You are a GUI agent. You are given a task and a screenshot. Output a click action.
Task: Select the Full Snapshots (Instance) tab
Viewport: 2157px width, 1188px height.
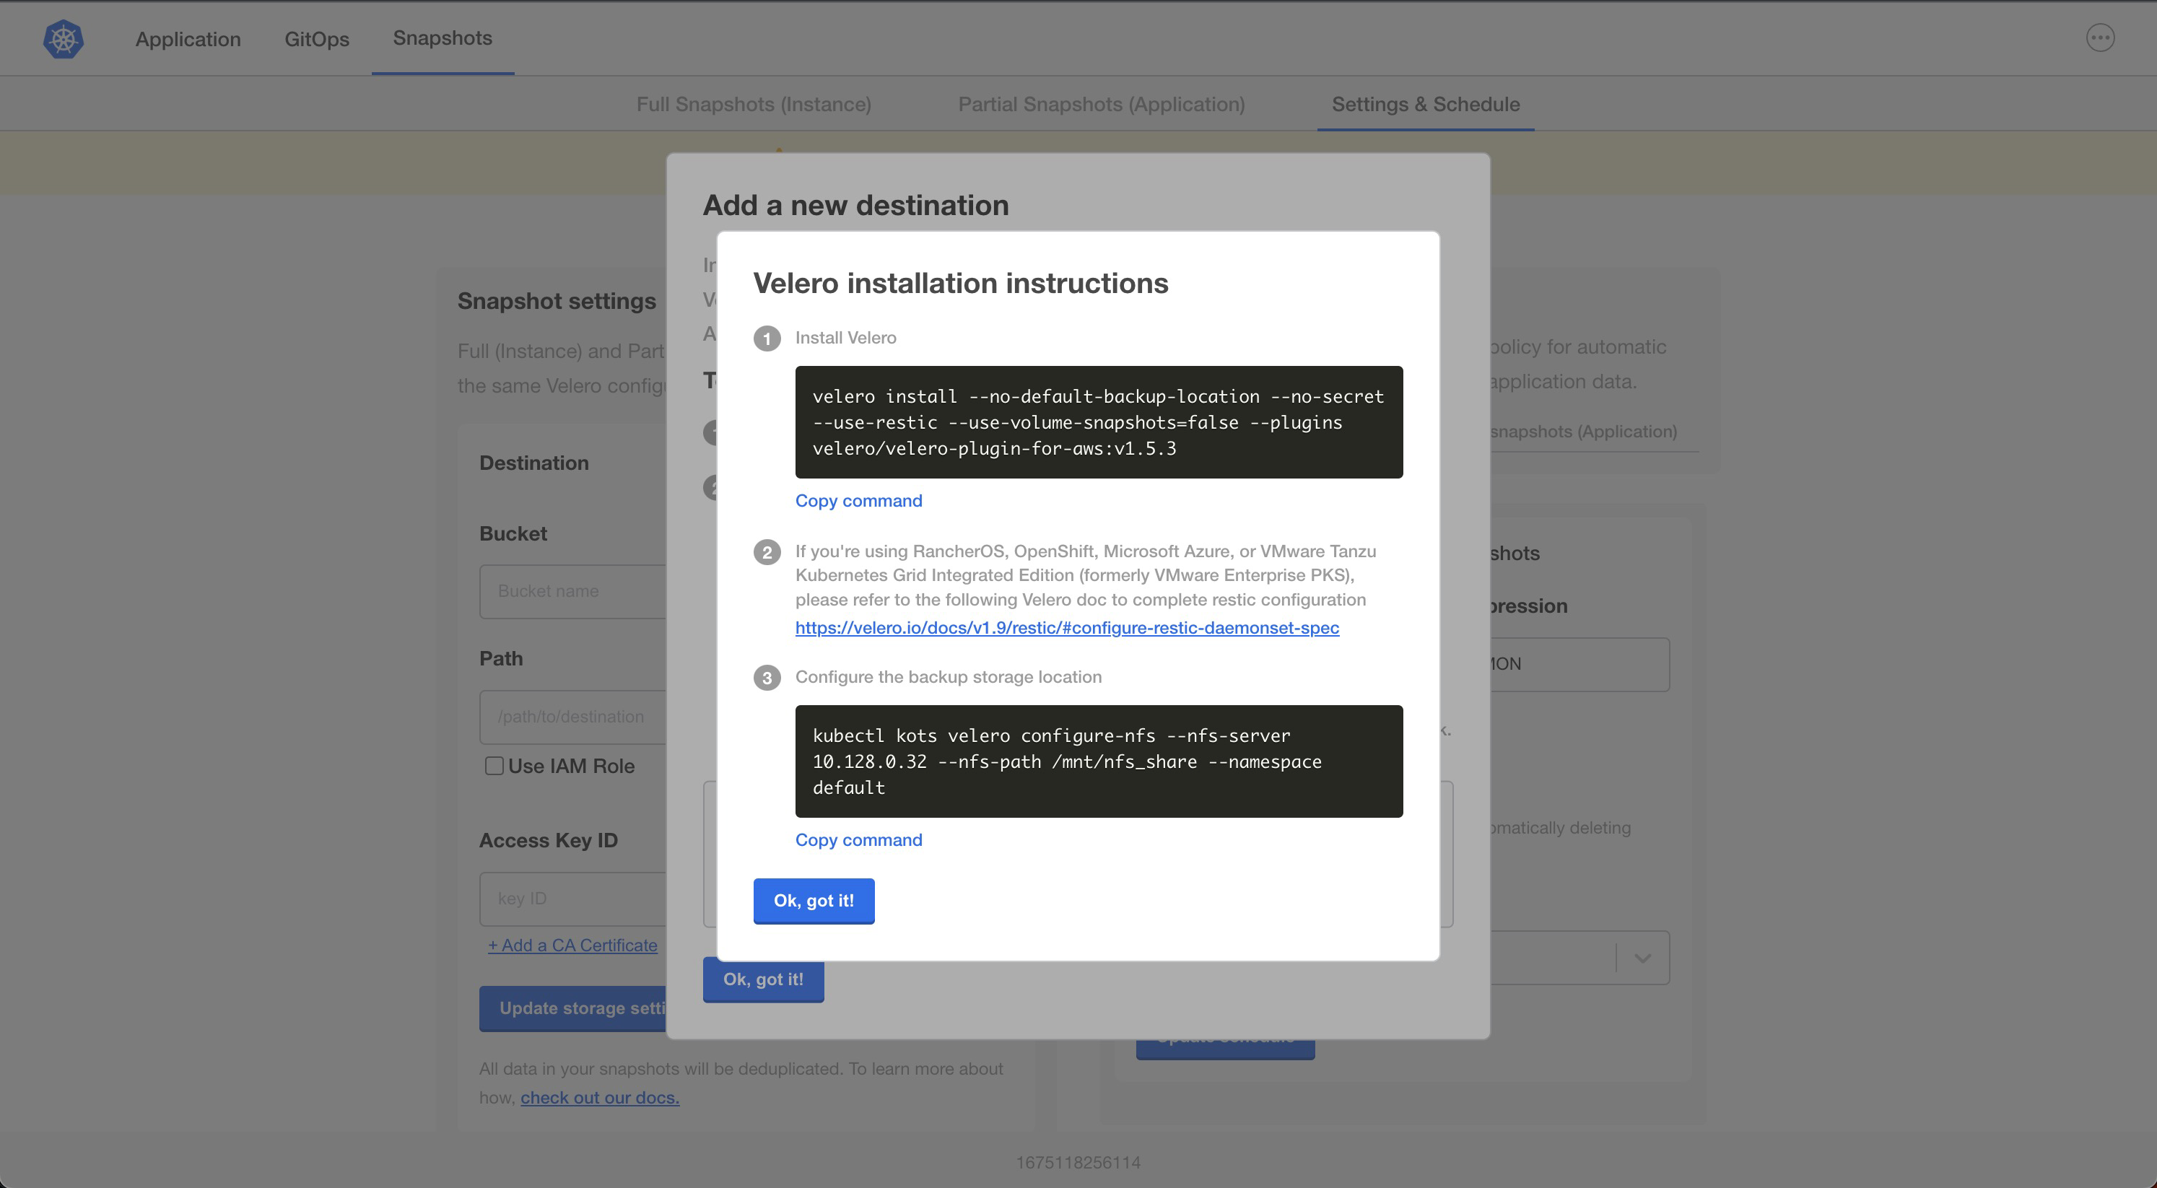pyautogui.click(x=753, y=104)
